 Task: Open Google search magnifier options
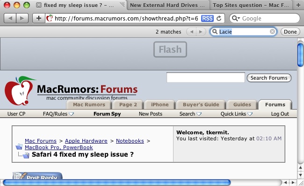click(236, 18)
